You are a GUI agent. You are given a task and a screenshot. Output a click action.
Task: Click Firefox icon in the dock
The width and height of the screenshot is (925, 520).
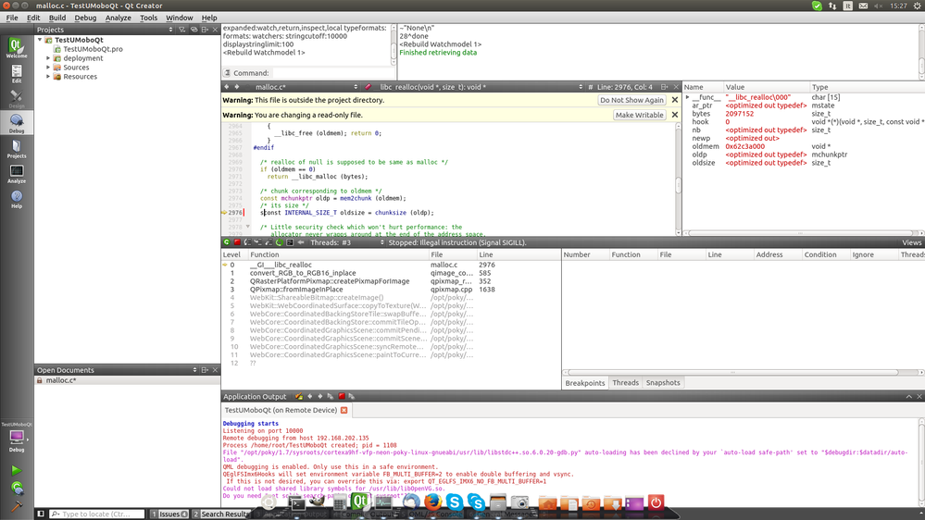click(432, 502)
